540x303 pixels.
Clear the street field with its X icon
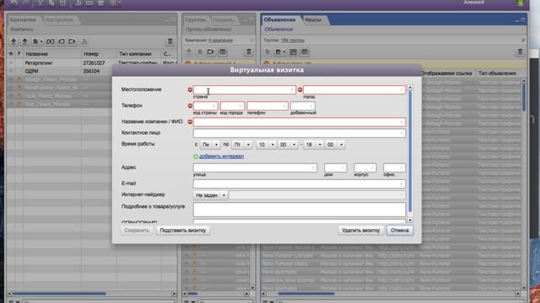coord(313,167)
